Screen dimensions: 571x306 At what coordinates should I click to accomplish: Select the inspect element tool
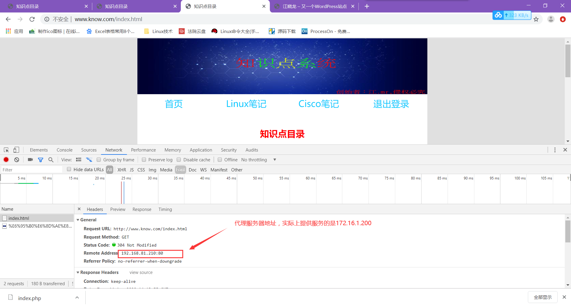pyautogui.click(x=6, y=150)
